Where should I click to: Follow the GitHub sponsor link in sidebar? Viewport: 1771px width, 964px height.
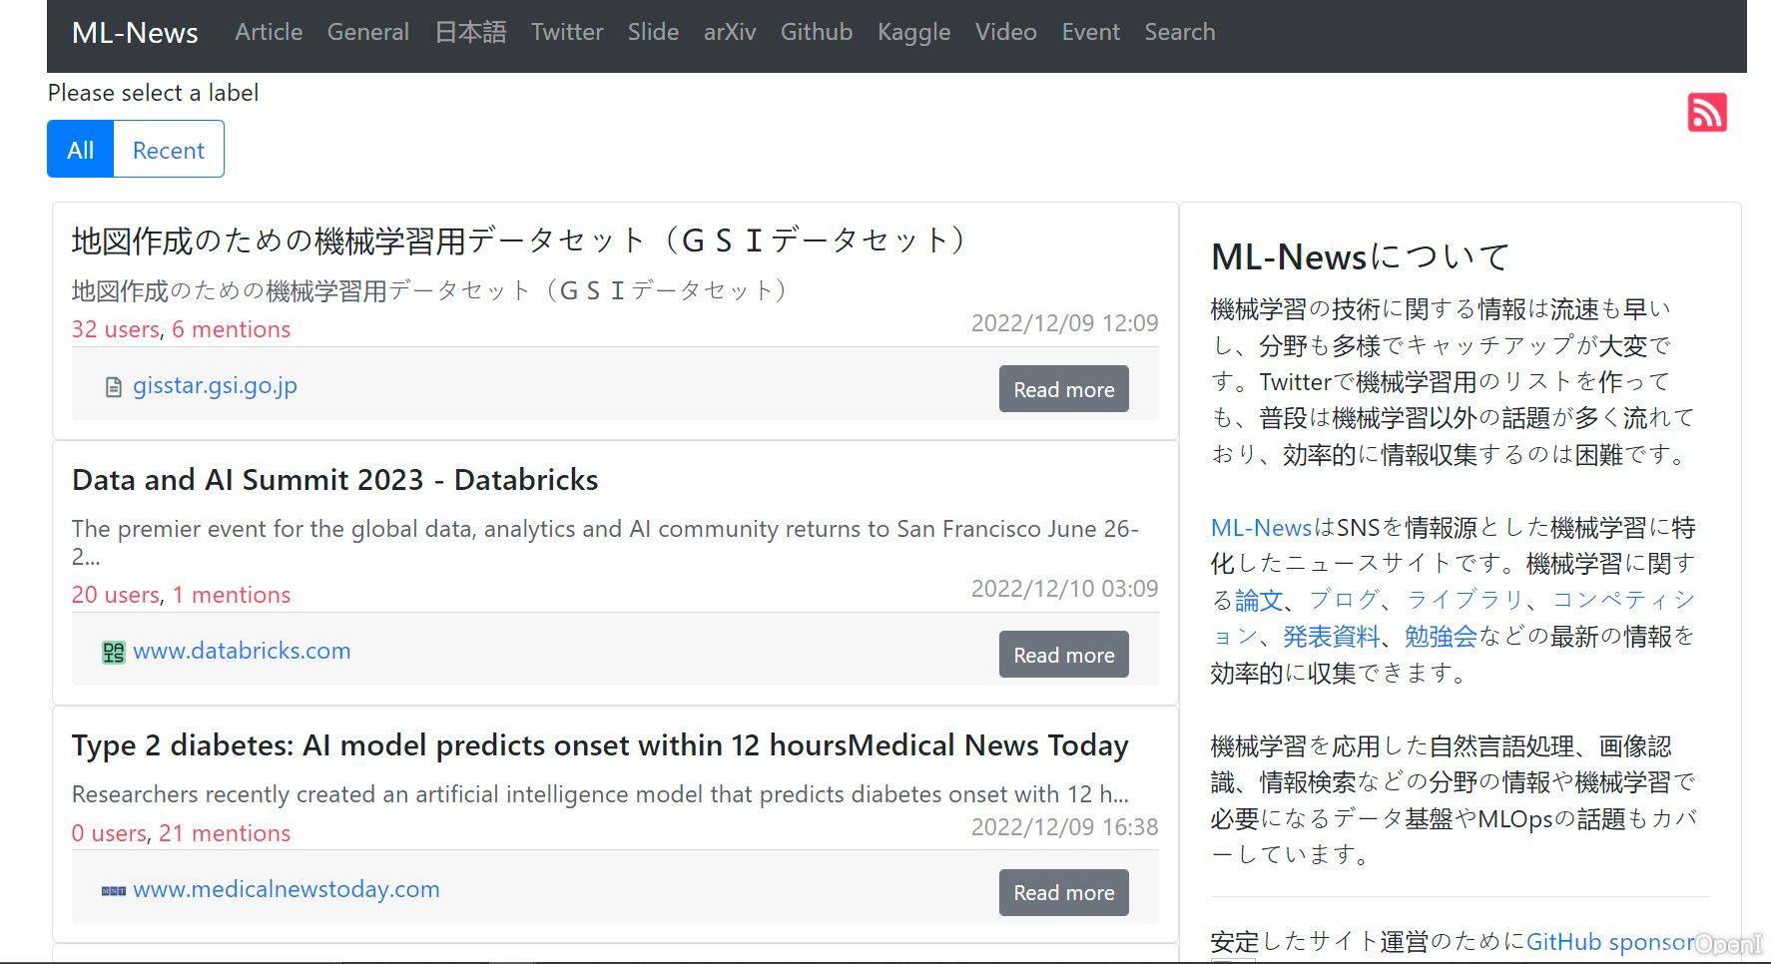[1609, 942]
